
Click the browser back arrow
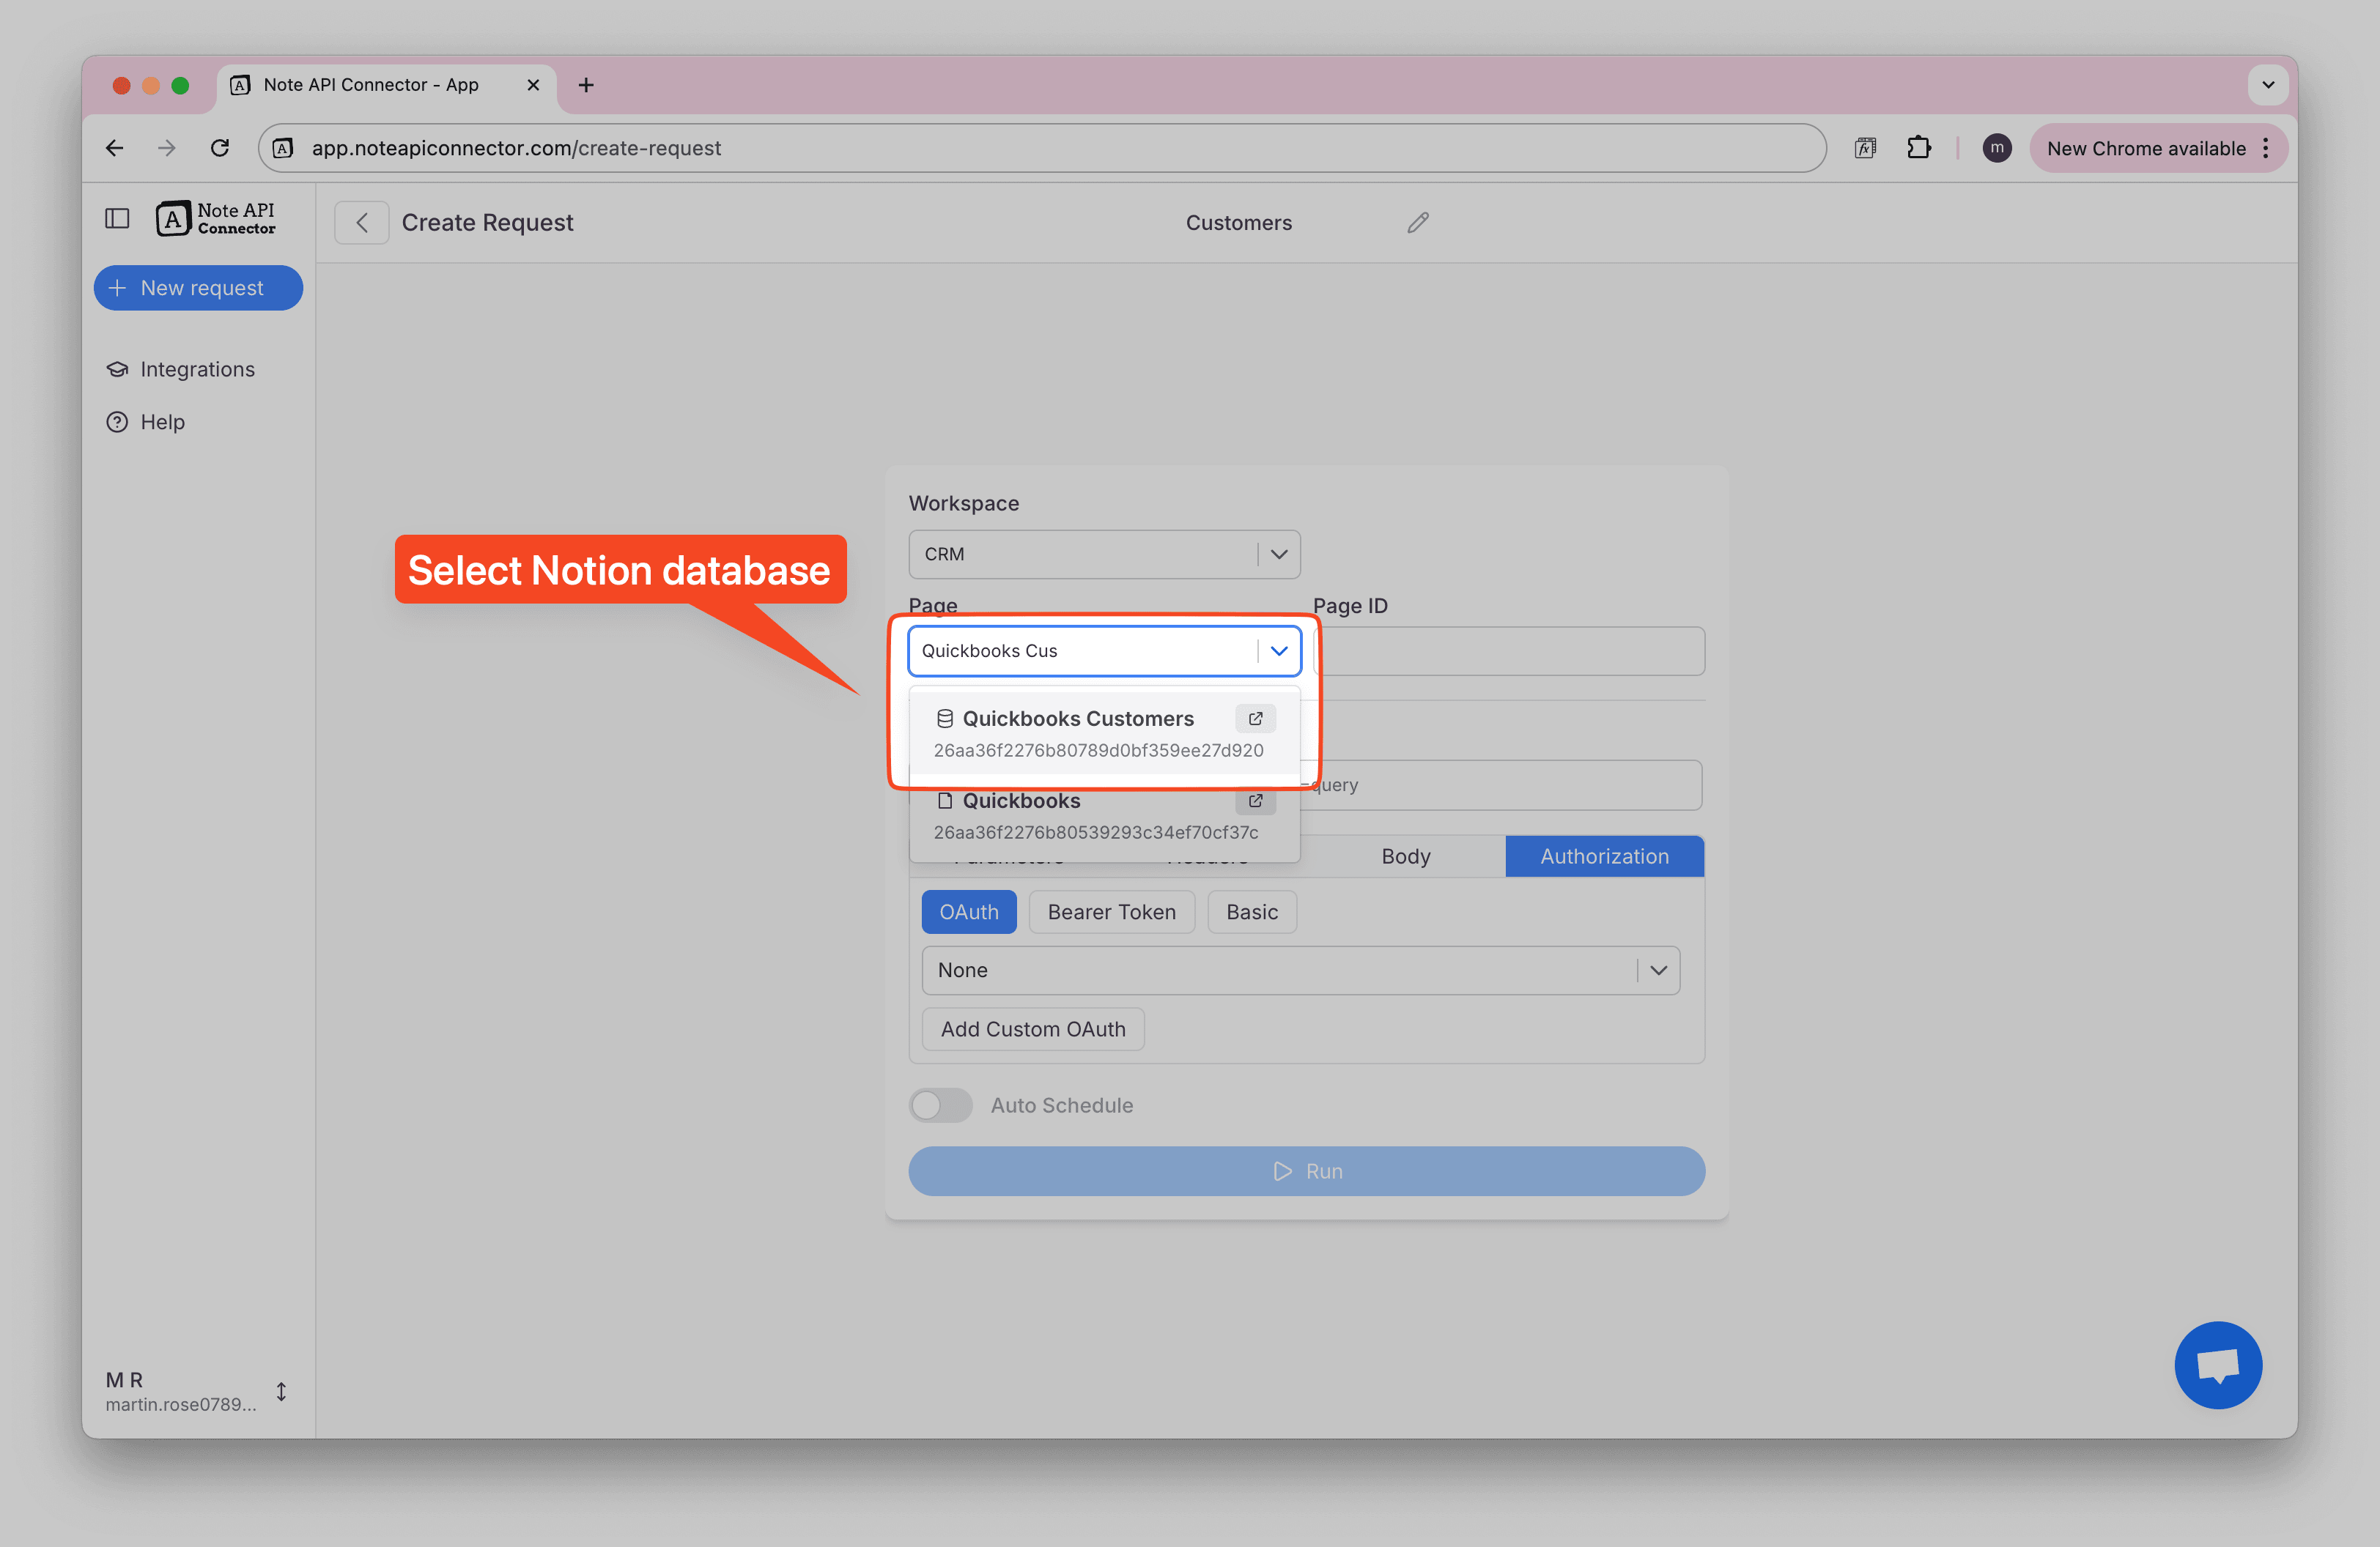[x=115, y=148]
